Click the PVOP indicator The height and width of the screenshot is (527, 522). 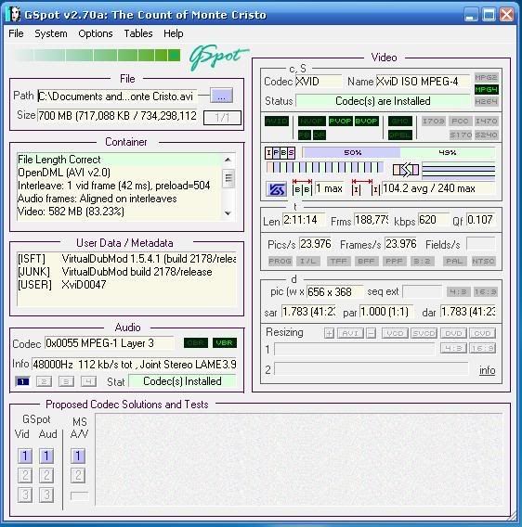(x=340, y=121)
